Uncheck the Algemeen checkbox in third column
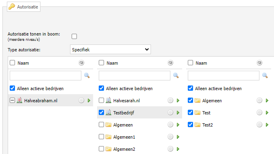 pyautogui.click(x=191, y=100)
